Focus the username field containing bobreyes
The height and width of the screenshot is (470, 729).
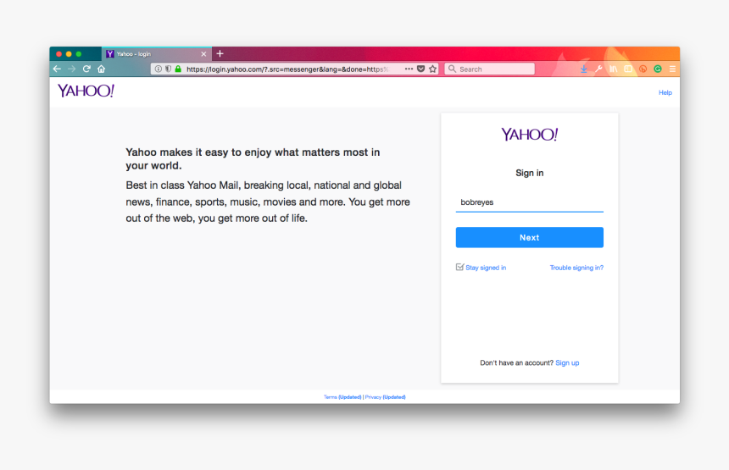point(530,202)
